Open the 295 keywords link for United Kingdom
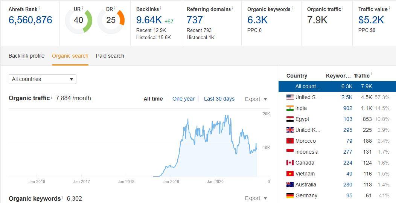The image size is (396, 203). [348, 130]
